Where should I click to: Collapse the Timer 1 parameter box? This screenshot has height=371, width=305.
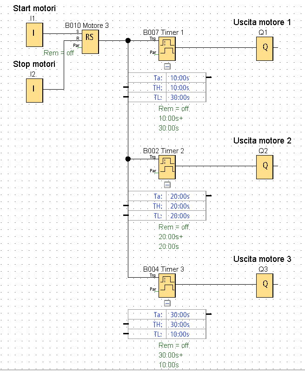tap(167, 66)
